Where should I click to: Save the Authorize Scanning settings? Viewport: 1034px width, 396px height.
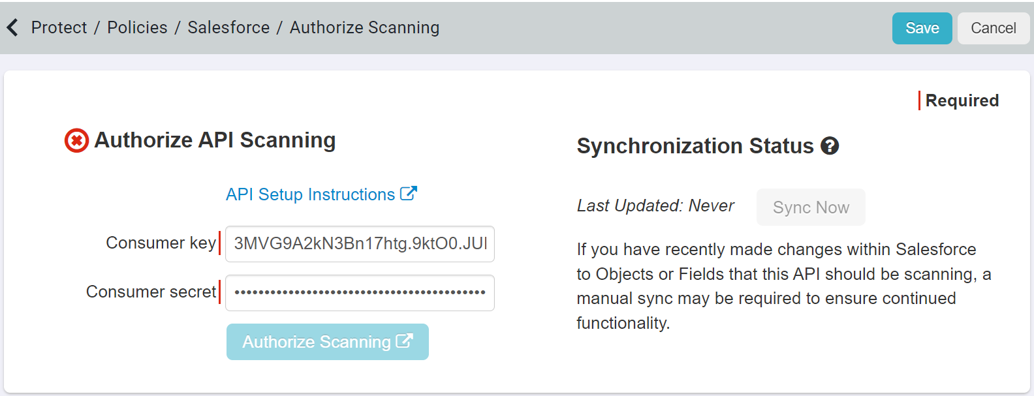(x=922, y=28)
